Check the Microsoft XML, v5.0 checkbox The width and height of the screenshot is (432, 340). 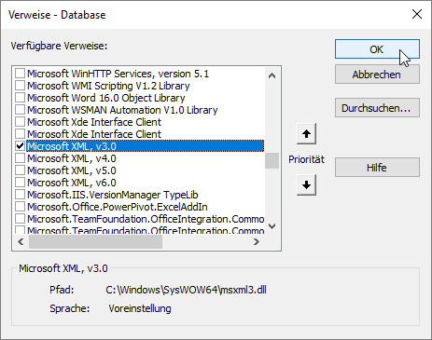point(21,170)
